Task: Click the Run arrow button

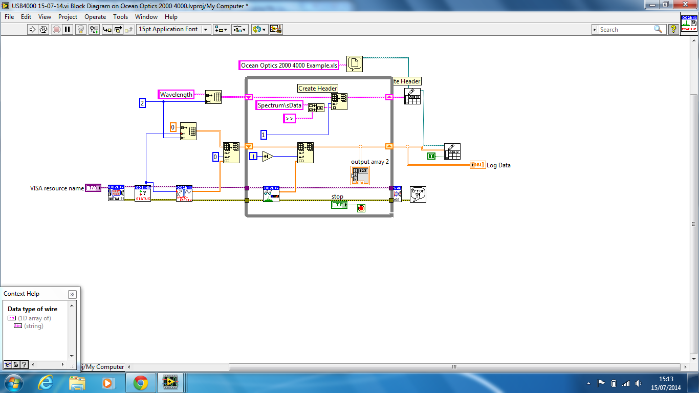Action: [32, 29]
